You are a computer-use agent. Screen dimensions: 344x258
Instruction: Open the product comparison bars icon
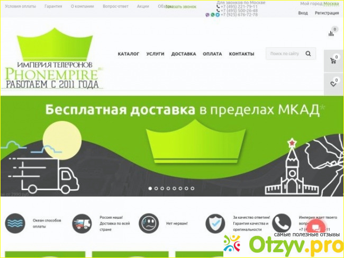click(331, 33)
